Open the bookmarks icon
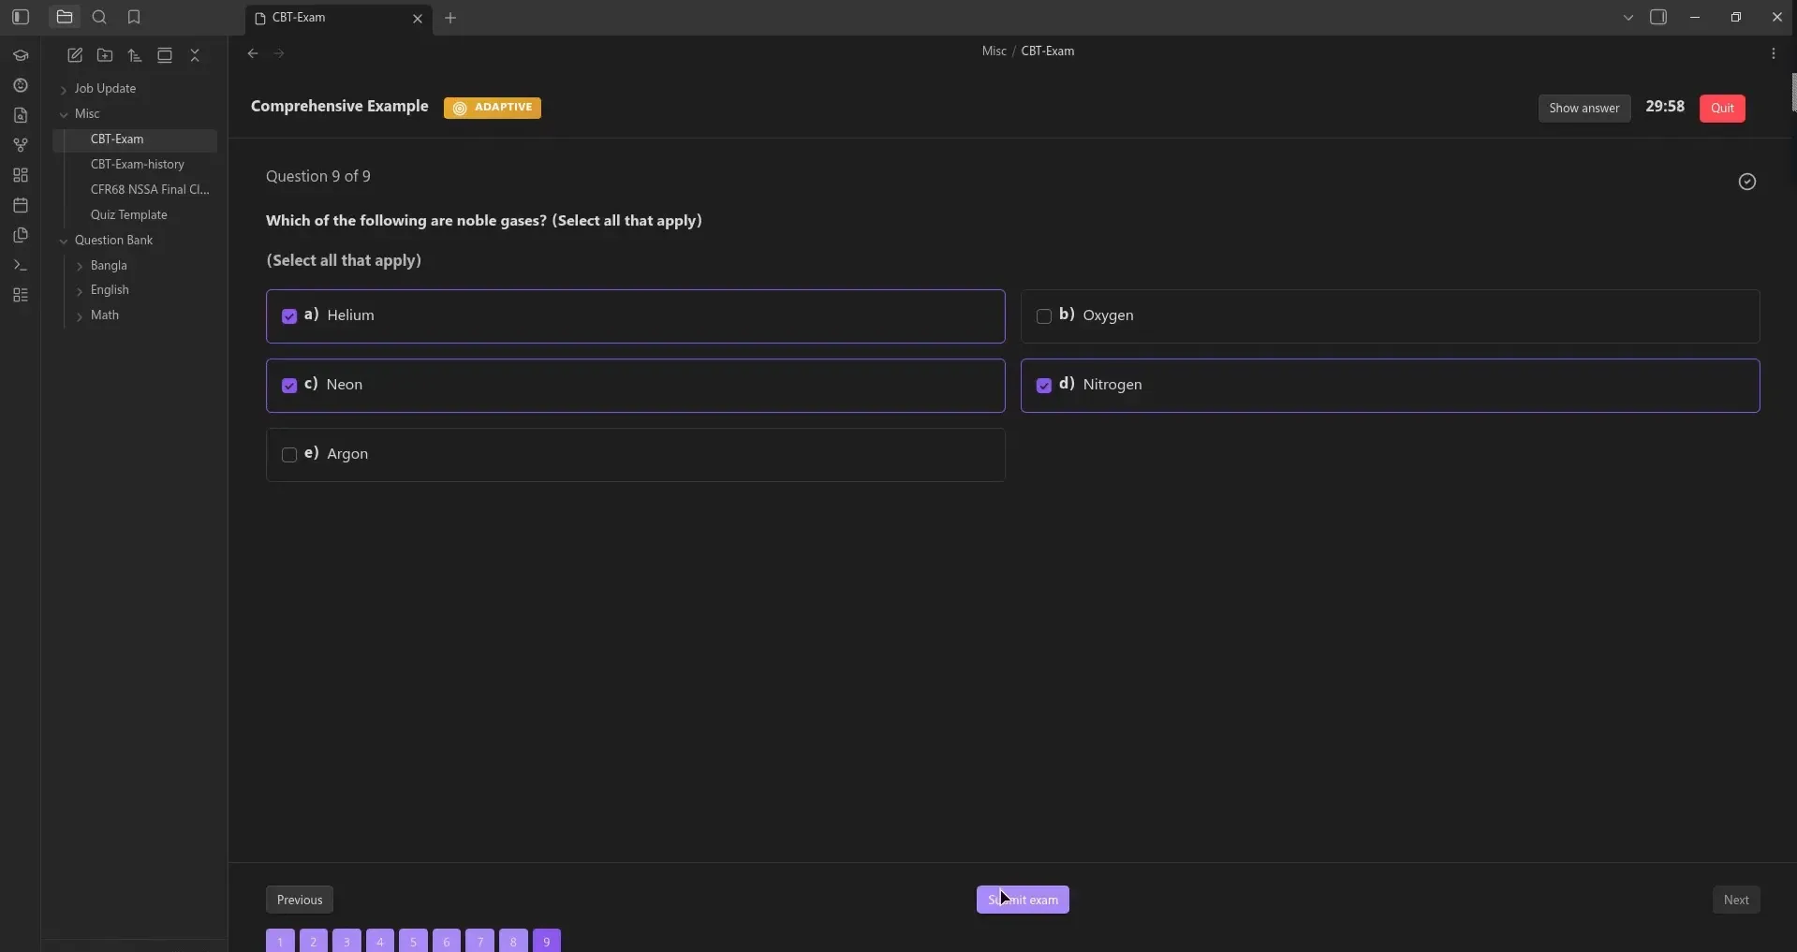The height and width of the screenshot is (952, 1797). pyautogui.click(x=134, y=17)
